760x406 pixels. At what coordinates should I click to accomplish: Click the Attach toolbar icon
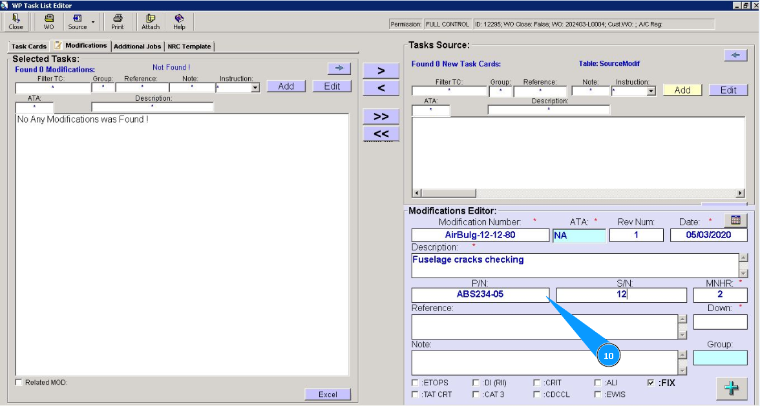click(x=151, y=22)
